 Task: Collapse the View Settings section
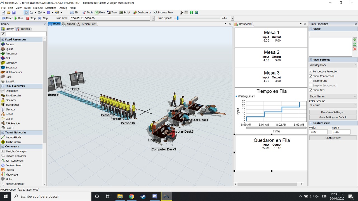(311, 60)
